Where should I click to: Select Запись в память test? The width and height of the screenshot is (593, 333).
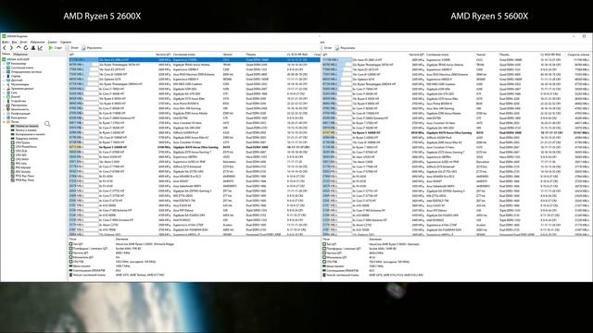pyautogui.click(x=23, y=130)
